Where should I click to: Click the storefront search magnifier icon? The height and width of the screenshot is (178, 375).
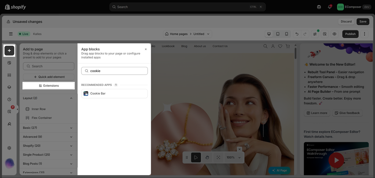266,46
